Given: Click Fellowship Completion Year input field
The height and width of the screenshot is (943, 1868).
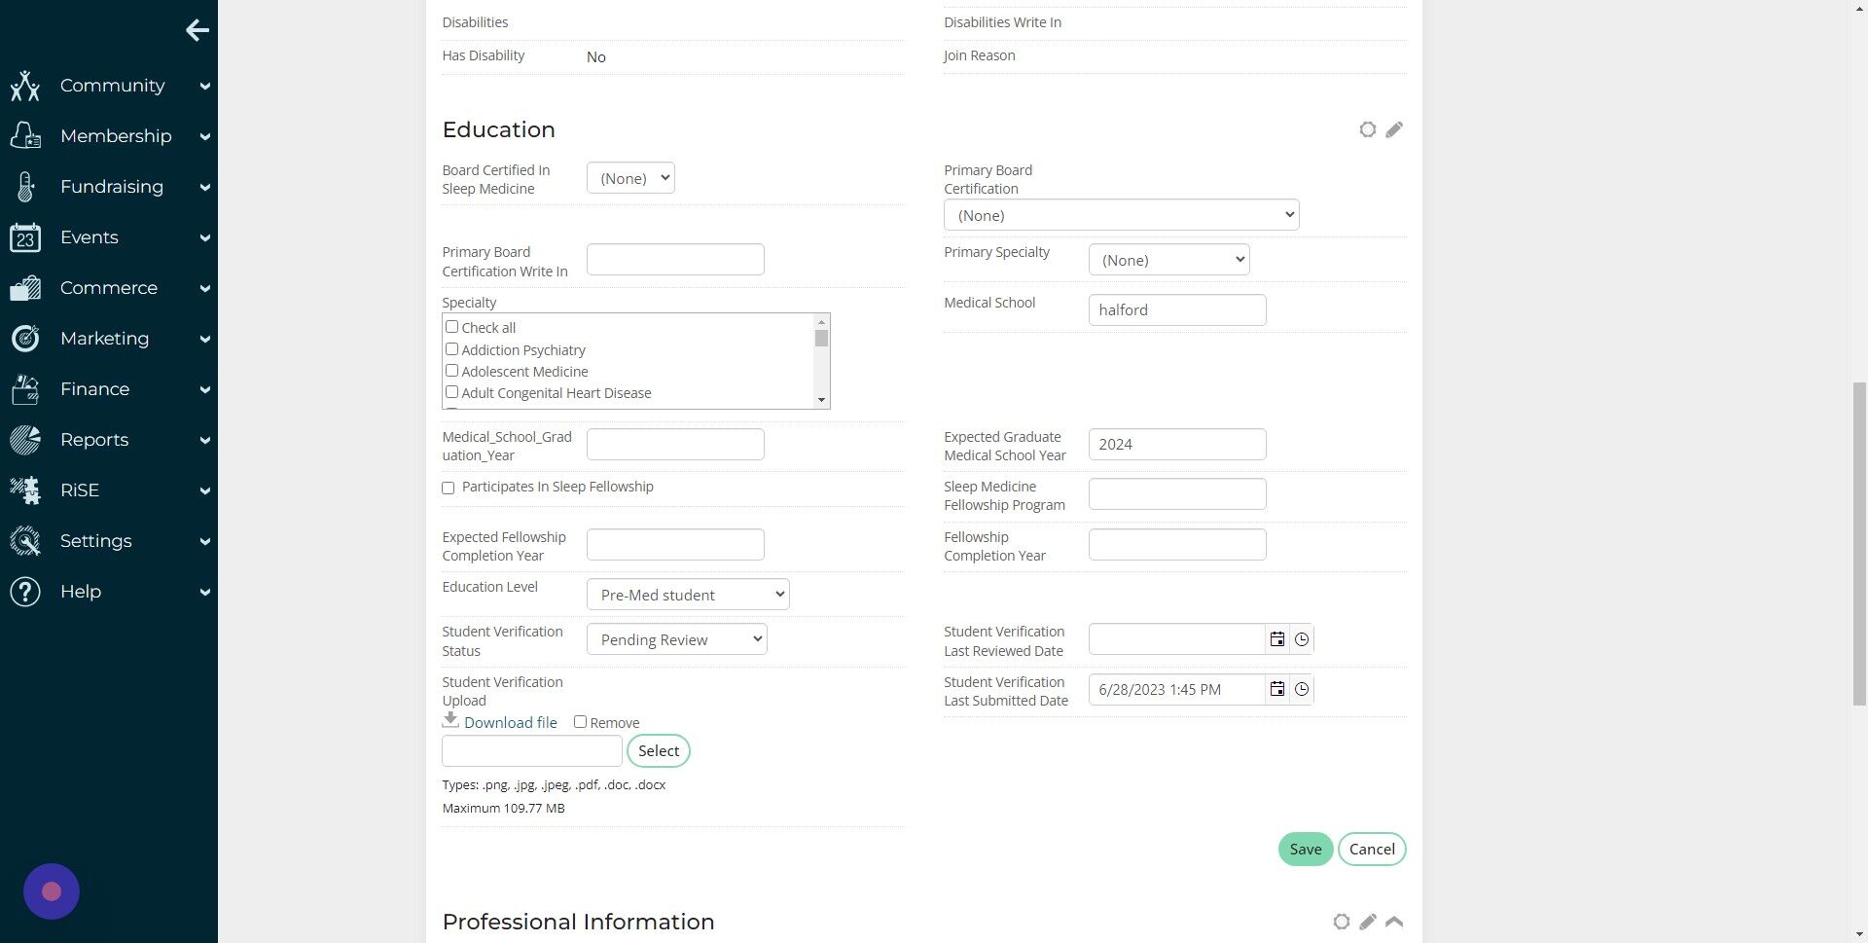Looking at the screenshot, I should tap(1177, 545).
